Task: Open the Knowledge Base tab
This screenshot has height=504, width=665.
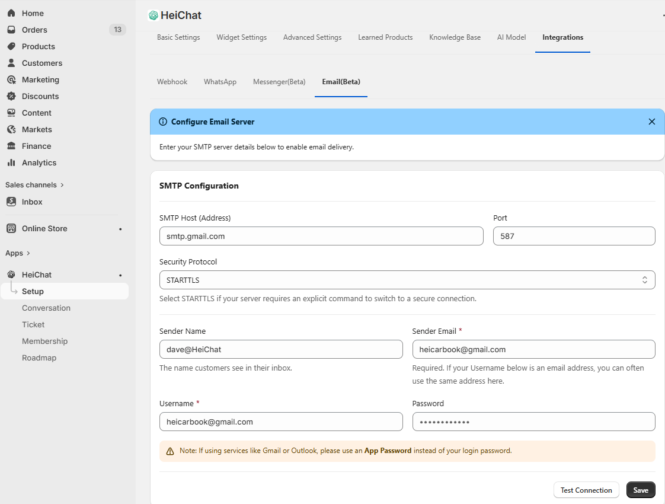Action: [455, 37]
